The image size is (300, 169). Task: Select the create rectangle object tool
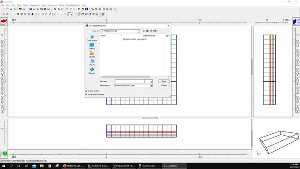[x=53, y=14]
